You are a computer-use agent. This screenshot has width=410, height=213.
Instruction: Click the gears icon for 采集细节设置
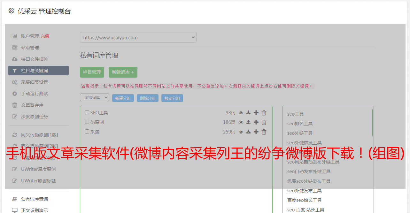click(x=14, y=82)
